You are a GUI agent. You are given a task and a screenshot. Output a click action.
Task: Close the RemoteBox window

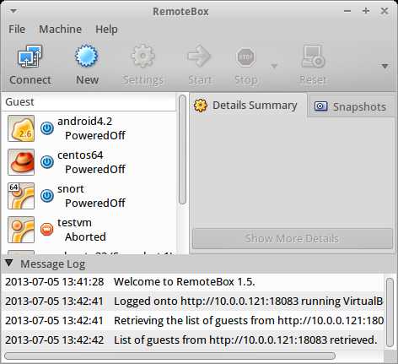(385, 11)
